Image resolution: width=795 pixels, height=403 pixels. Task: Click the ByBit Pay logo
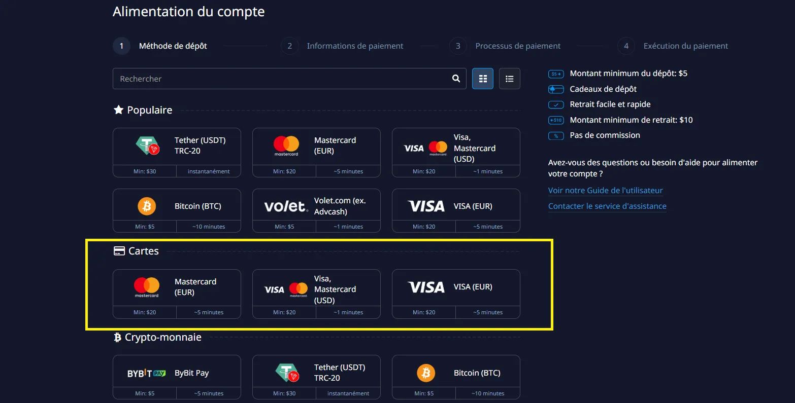(147, 373)
